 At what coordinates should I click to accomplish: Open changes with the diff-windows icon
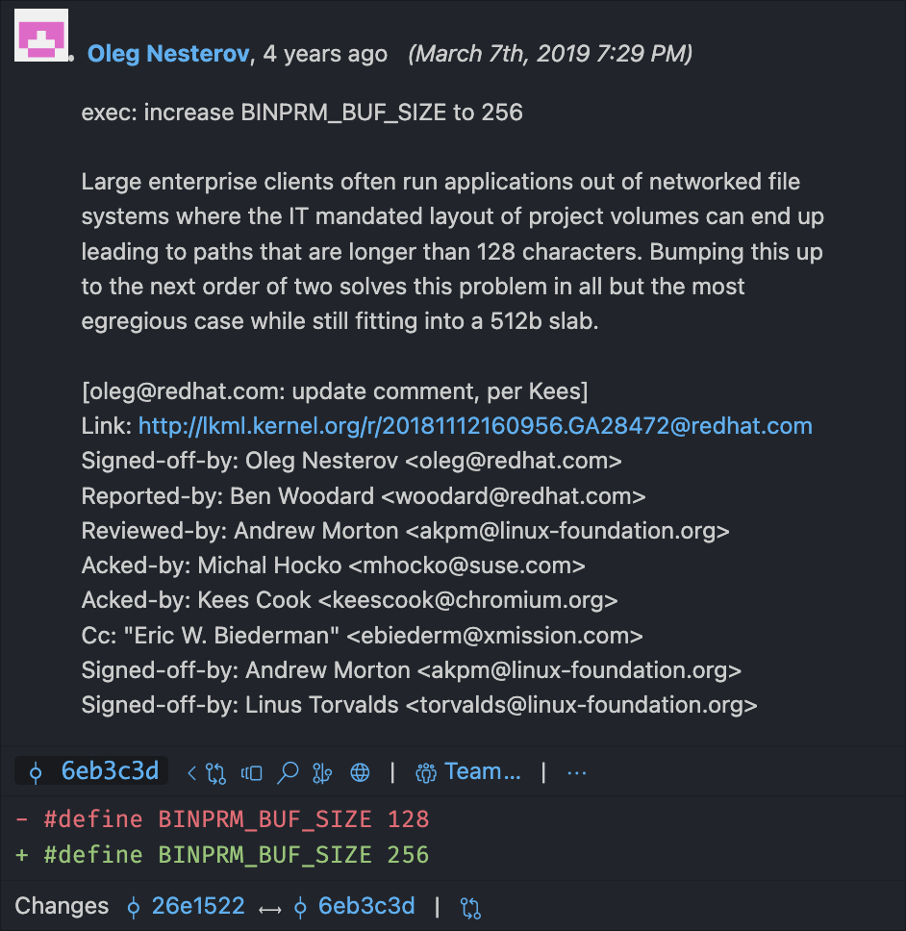251,771
